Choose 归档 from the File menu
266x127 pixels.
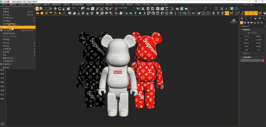coord(18,39)
